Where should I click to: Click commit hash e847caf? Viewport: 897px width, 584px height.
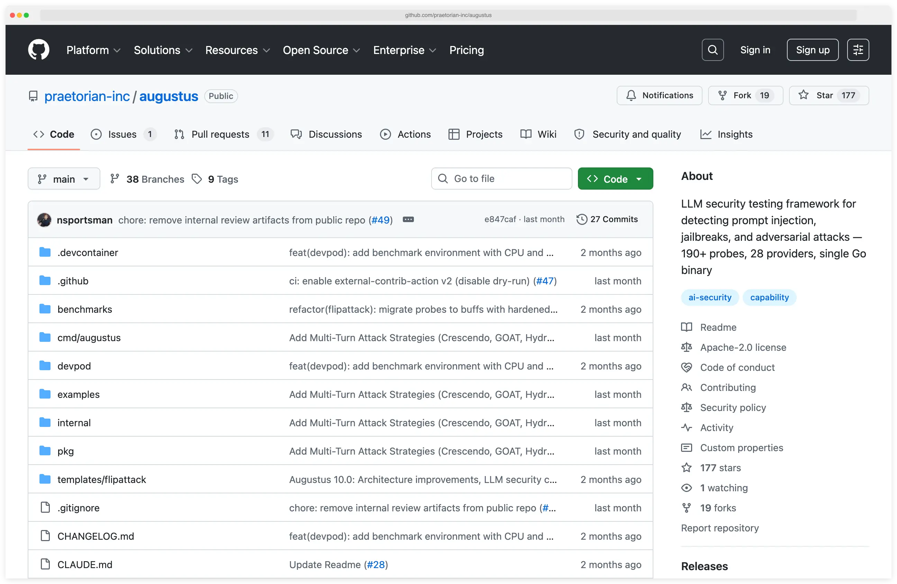[x=500, y=219]
